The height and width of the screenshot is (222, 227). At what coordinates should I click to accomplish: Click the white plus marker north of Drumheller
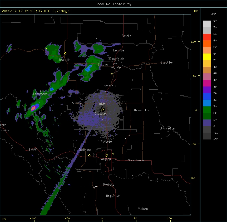pos(161,99)
